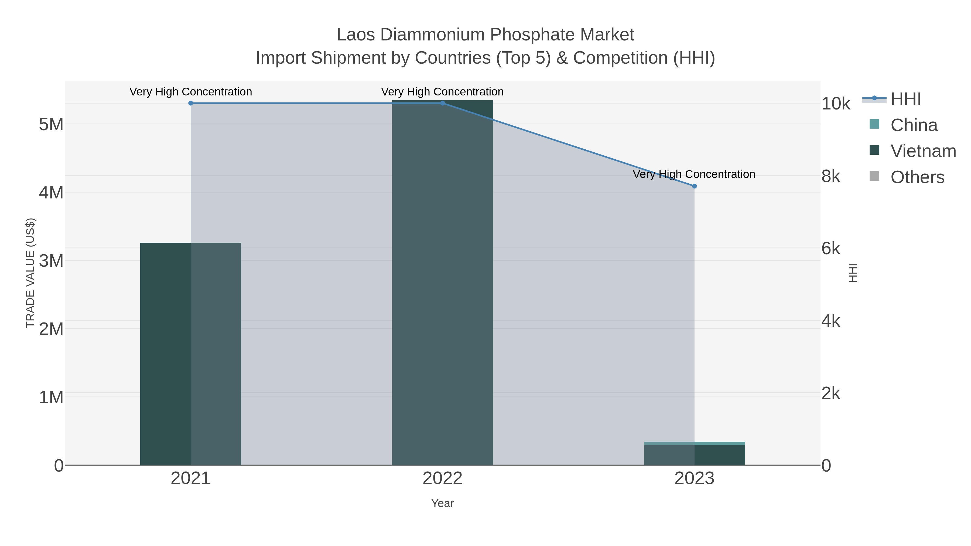The image size is (971, 546).
Task: Toggle the Vietnam legend entry
Action: coord(912,151)
